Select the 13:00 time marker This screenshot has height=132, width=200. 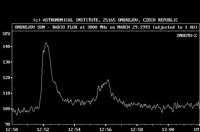[168, 129]
